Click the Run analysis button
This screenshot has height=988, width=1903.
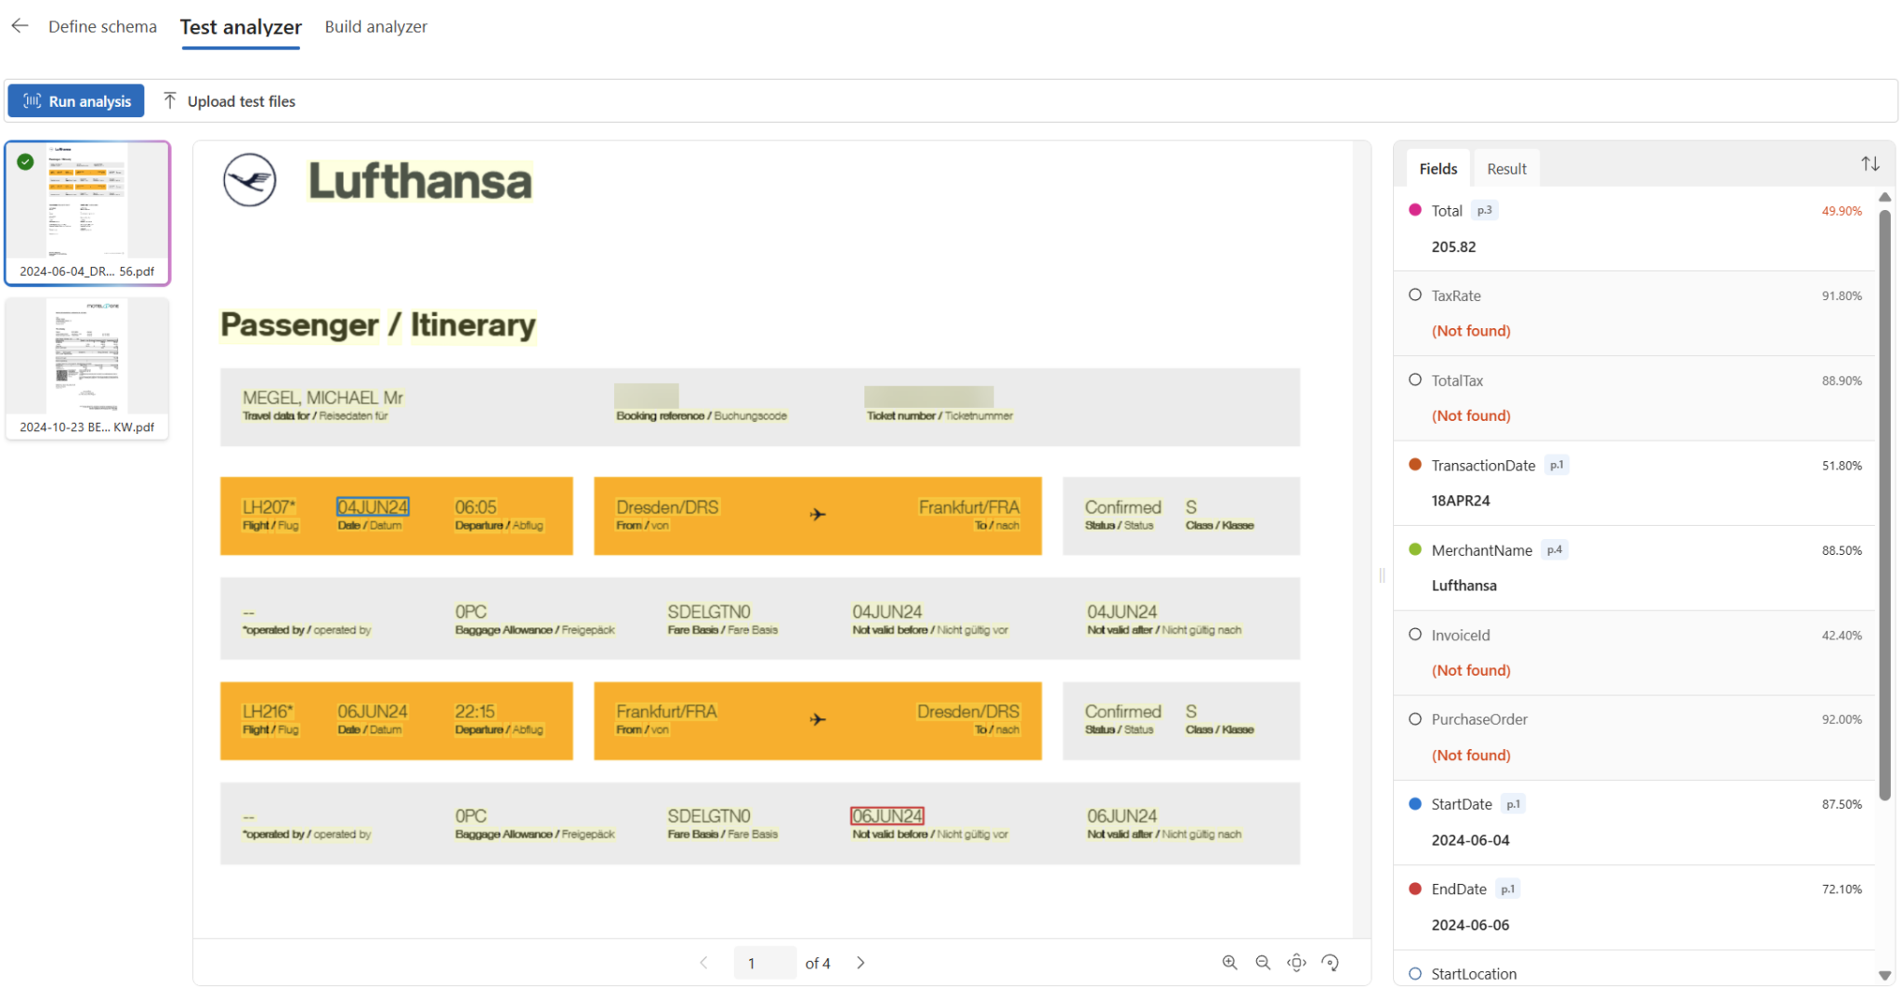coord(77,101)
